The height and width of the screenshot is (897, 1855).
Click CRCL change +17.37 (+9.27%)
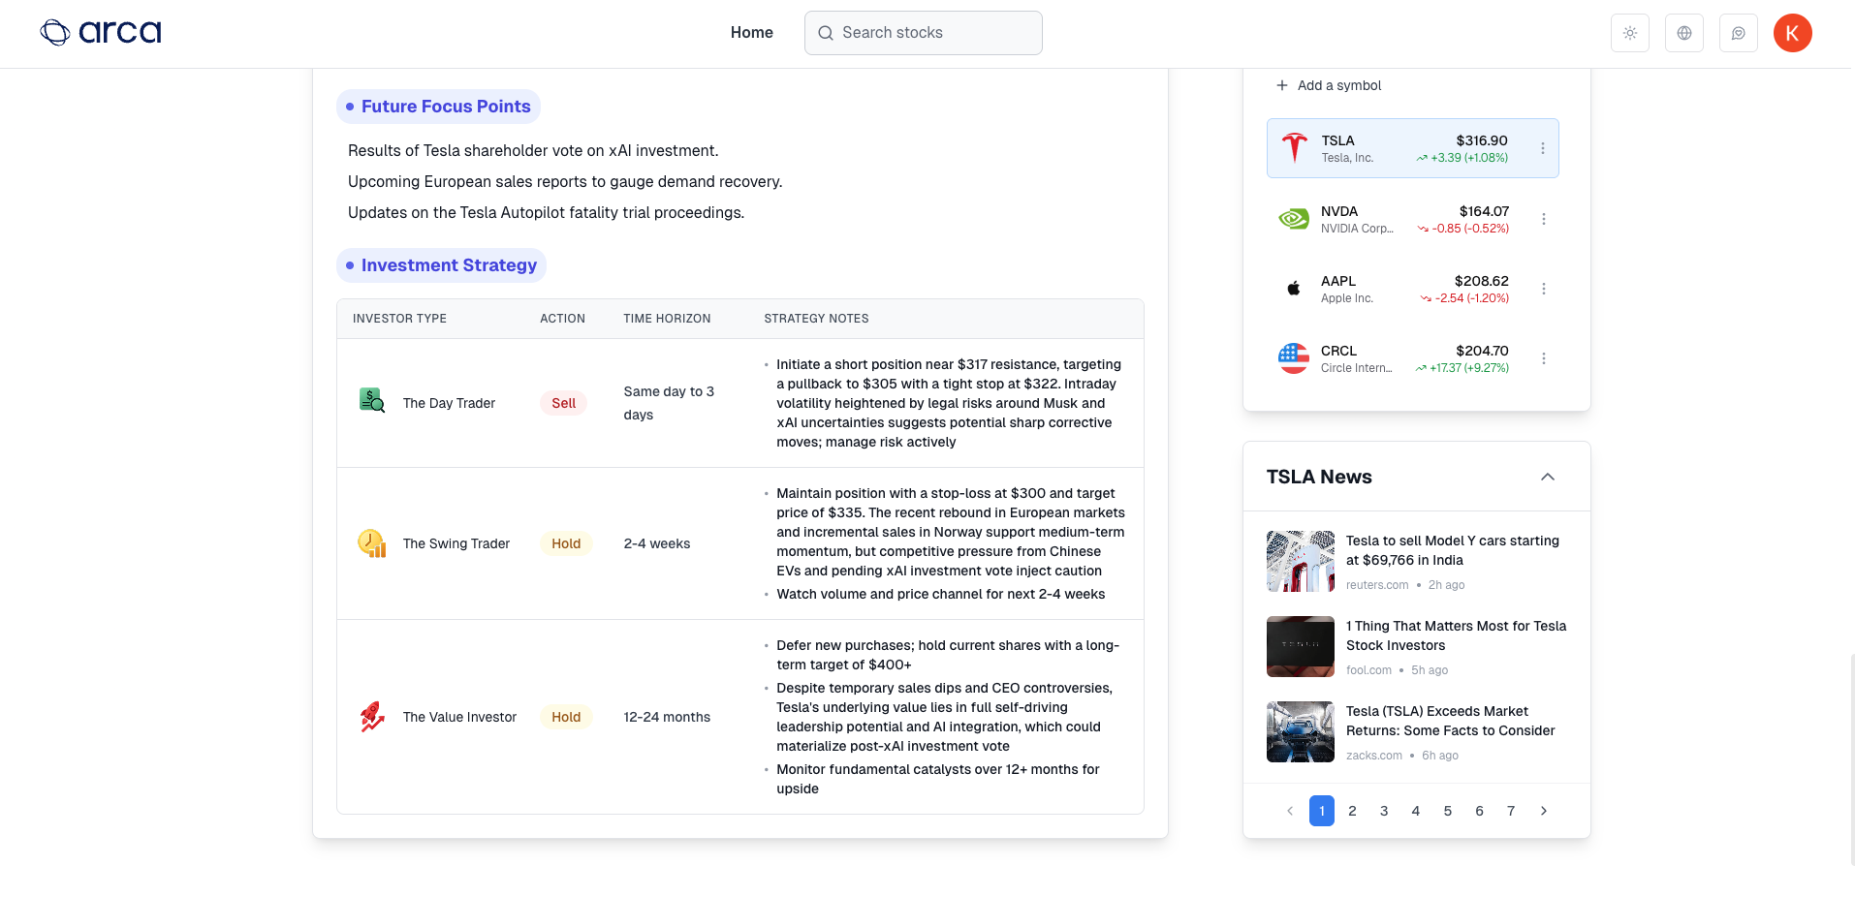point(1462,368)
